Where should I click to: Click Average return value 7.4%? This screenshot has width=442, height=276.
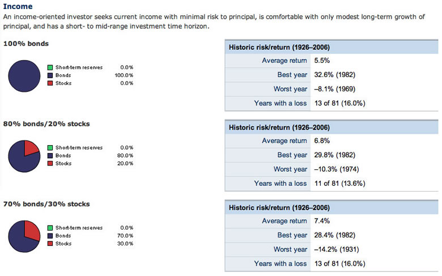321,221
